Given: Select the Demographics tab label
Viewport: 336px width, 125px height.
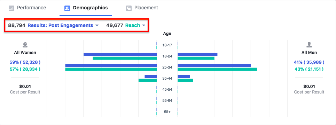Looking at the screenshot, I should click(x=90, y=8).
